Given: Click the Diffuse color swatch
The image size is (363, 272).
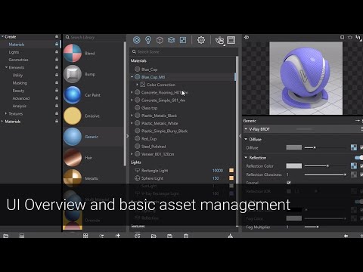Looking at the screenshot, I should click(294, 147).
